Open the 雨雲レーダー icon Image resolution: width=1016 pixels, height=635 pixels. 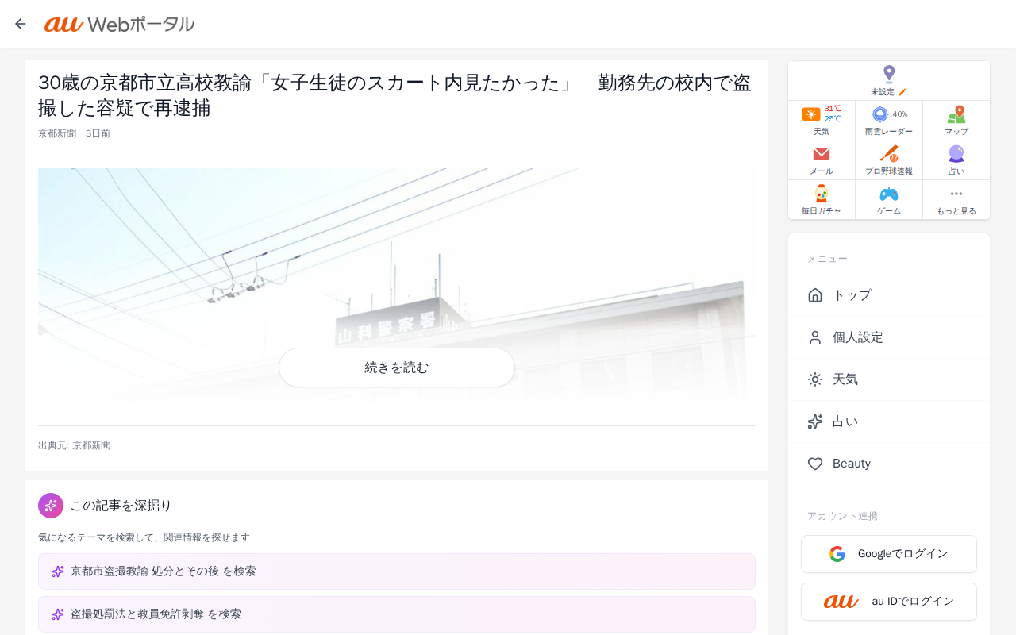point(879,114)
